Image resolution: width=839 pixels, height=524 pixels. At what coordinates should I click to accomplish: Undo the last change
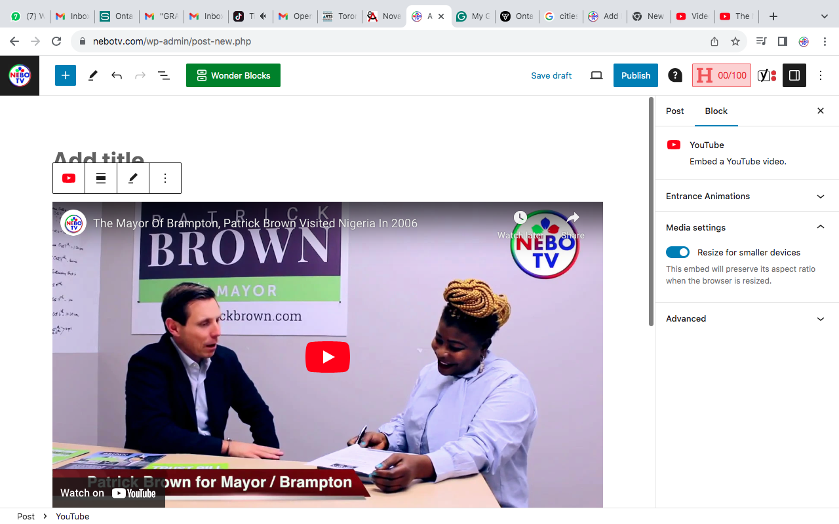coord(117,75)
